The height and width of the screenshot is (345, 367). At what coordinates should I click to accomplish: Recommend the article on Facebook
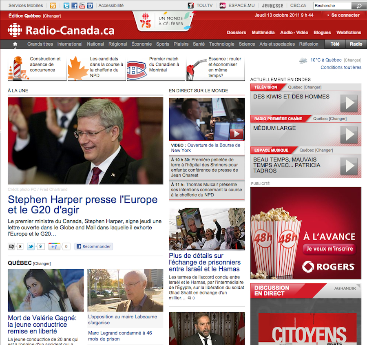pyautogui.click(x=94, y=246)
